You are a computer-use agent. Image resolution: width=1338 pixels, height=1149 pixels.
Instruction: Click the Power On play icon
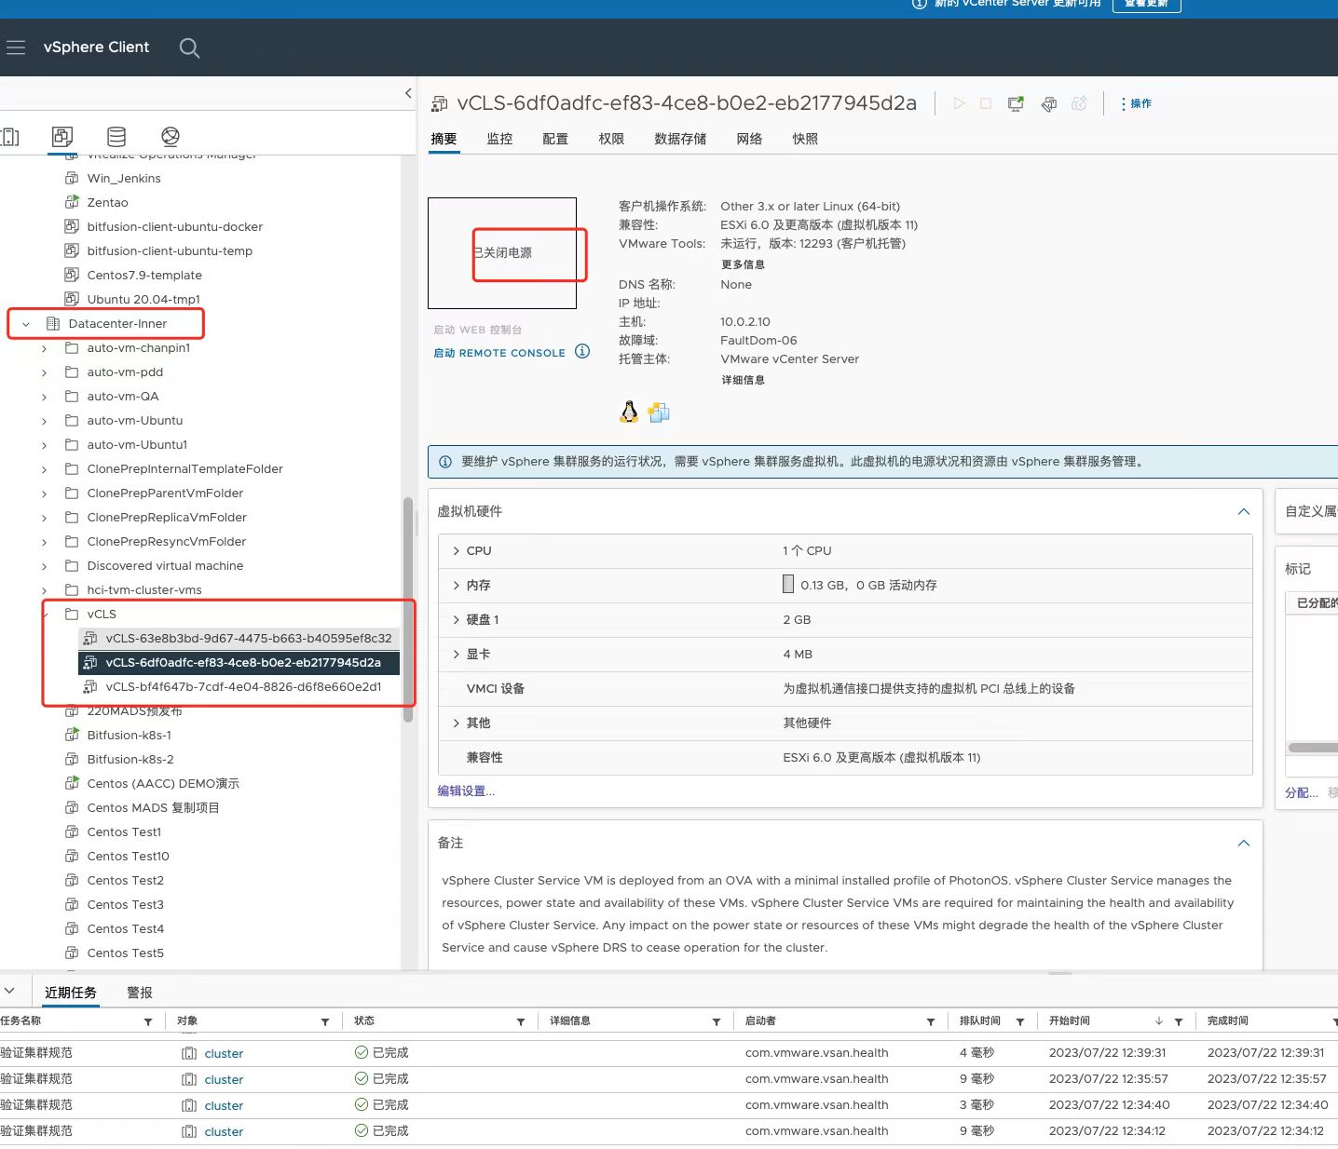pyautogui.click(x=959, y=103)
